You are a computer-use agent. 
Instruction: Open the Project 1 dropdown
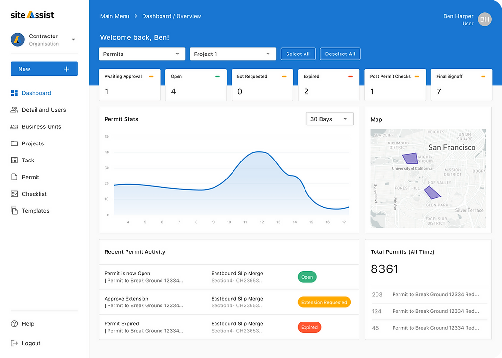233,54
